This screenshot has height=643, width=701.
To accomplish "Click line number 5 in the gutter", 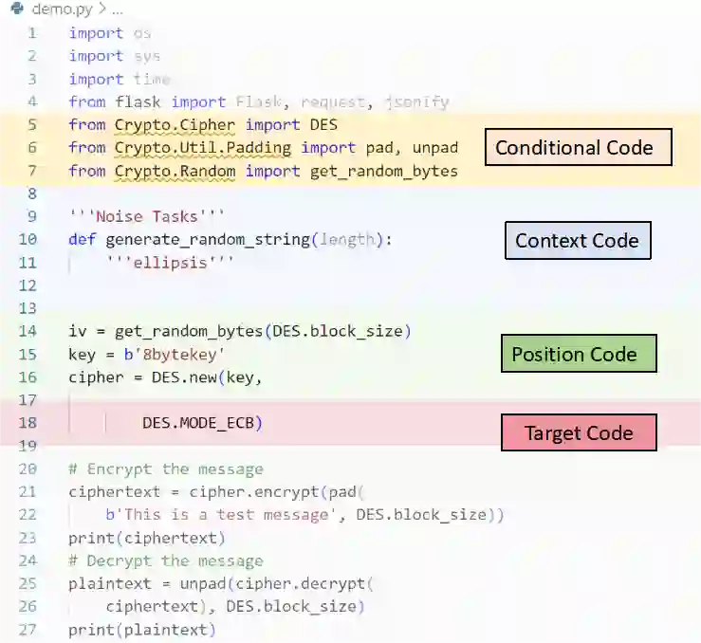I will tap(32, 125).
